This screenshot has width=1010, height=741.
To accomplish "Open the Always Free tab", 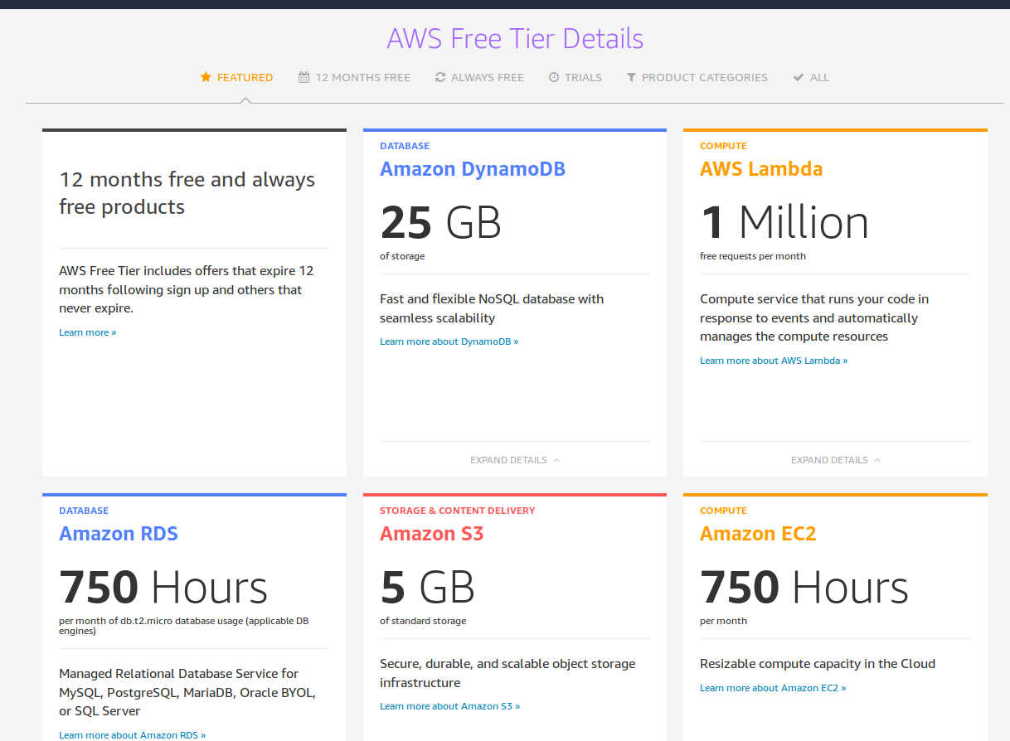I will (487, 77).
